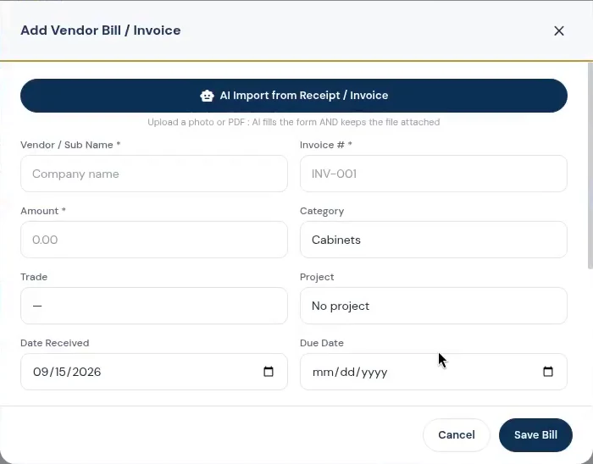Click the Due Date mm/dd/yyyy field

coord(434,372)
